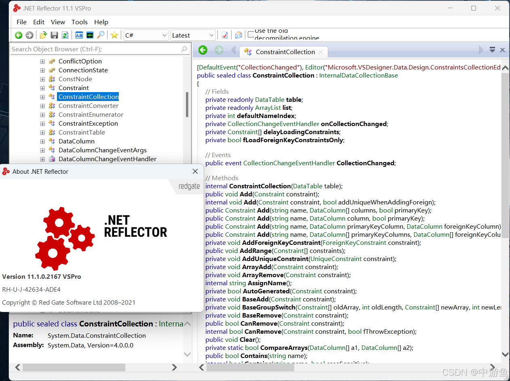Expand the Constraint tree node
The image size is (510, 381).
tap(42, 88)
